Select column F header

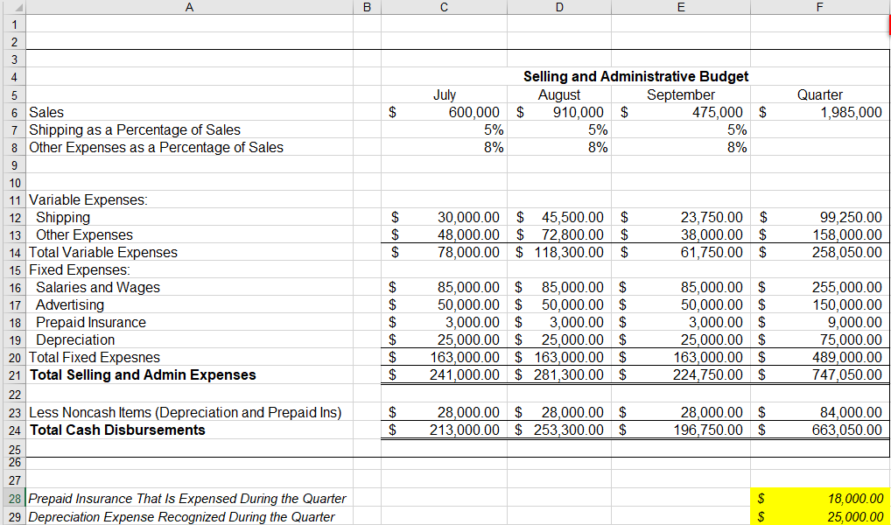[819, 7]
